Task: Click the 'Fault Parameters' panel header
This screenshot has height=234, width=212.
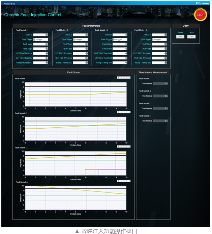Action: coord(91,26)
